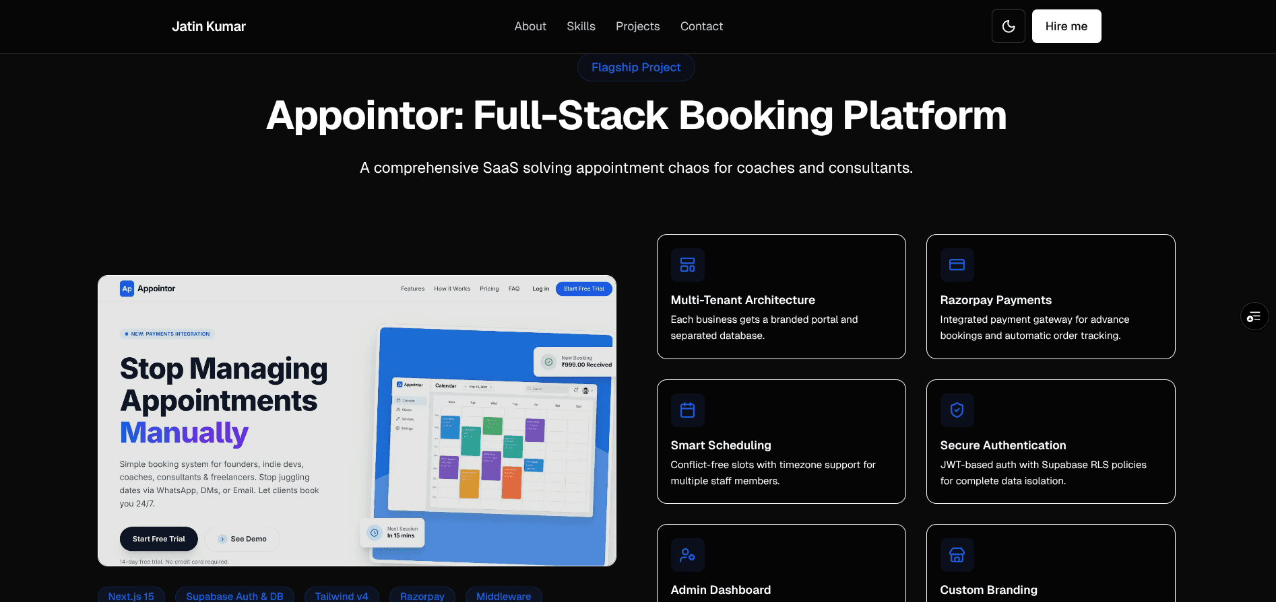Click FAQ in the preview navigation
The width and height of the screenshot is (1276, 602).
514,289
